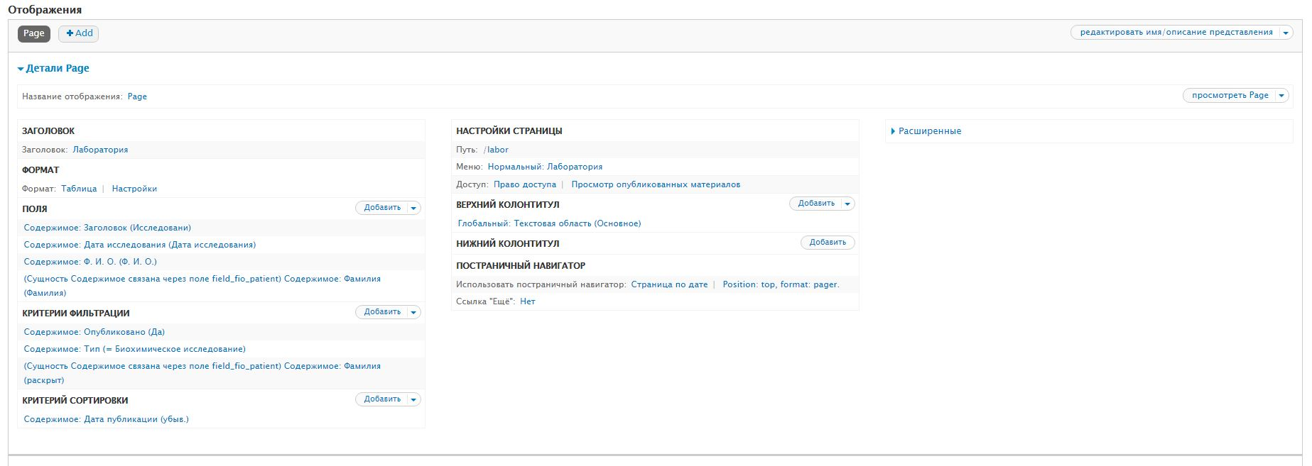This screenshot has height=466, width=1312.
Task: Click the +Add display button
Action: click(79, 33)
